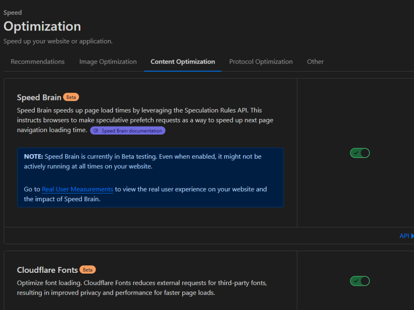
Task: Click the Speed Brain heading
Action: click(39, 98)
